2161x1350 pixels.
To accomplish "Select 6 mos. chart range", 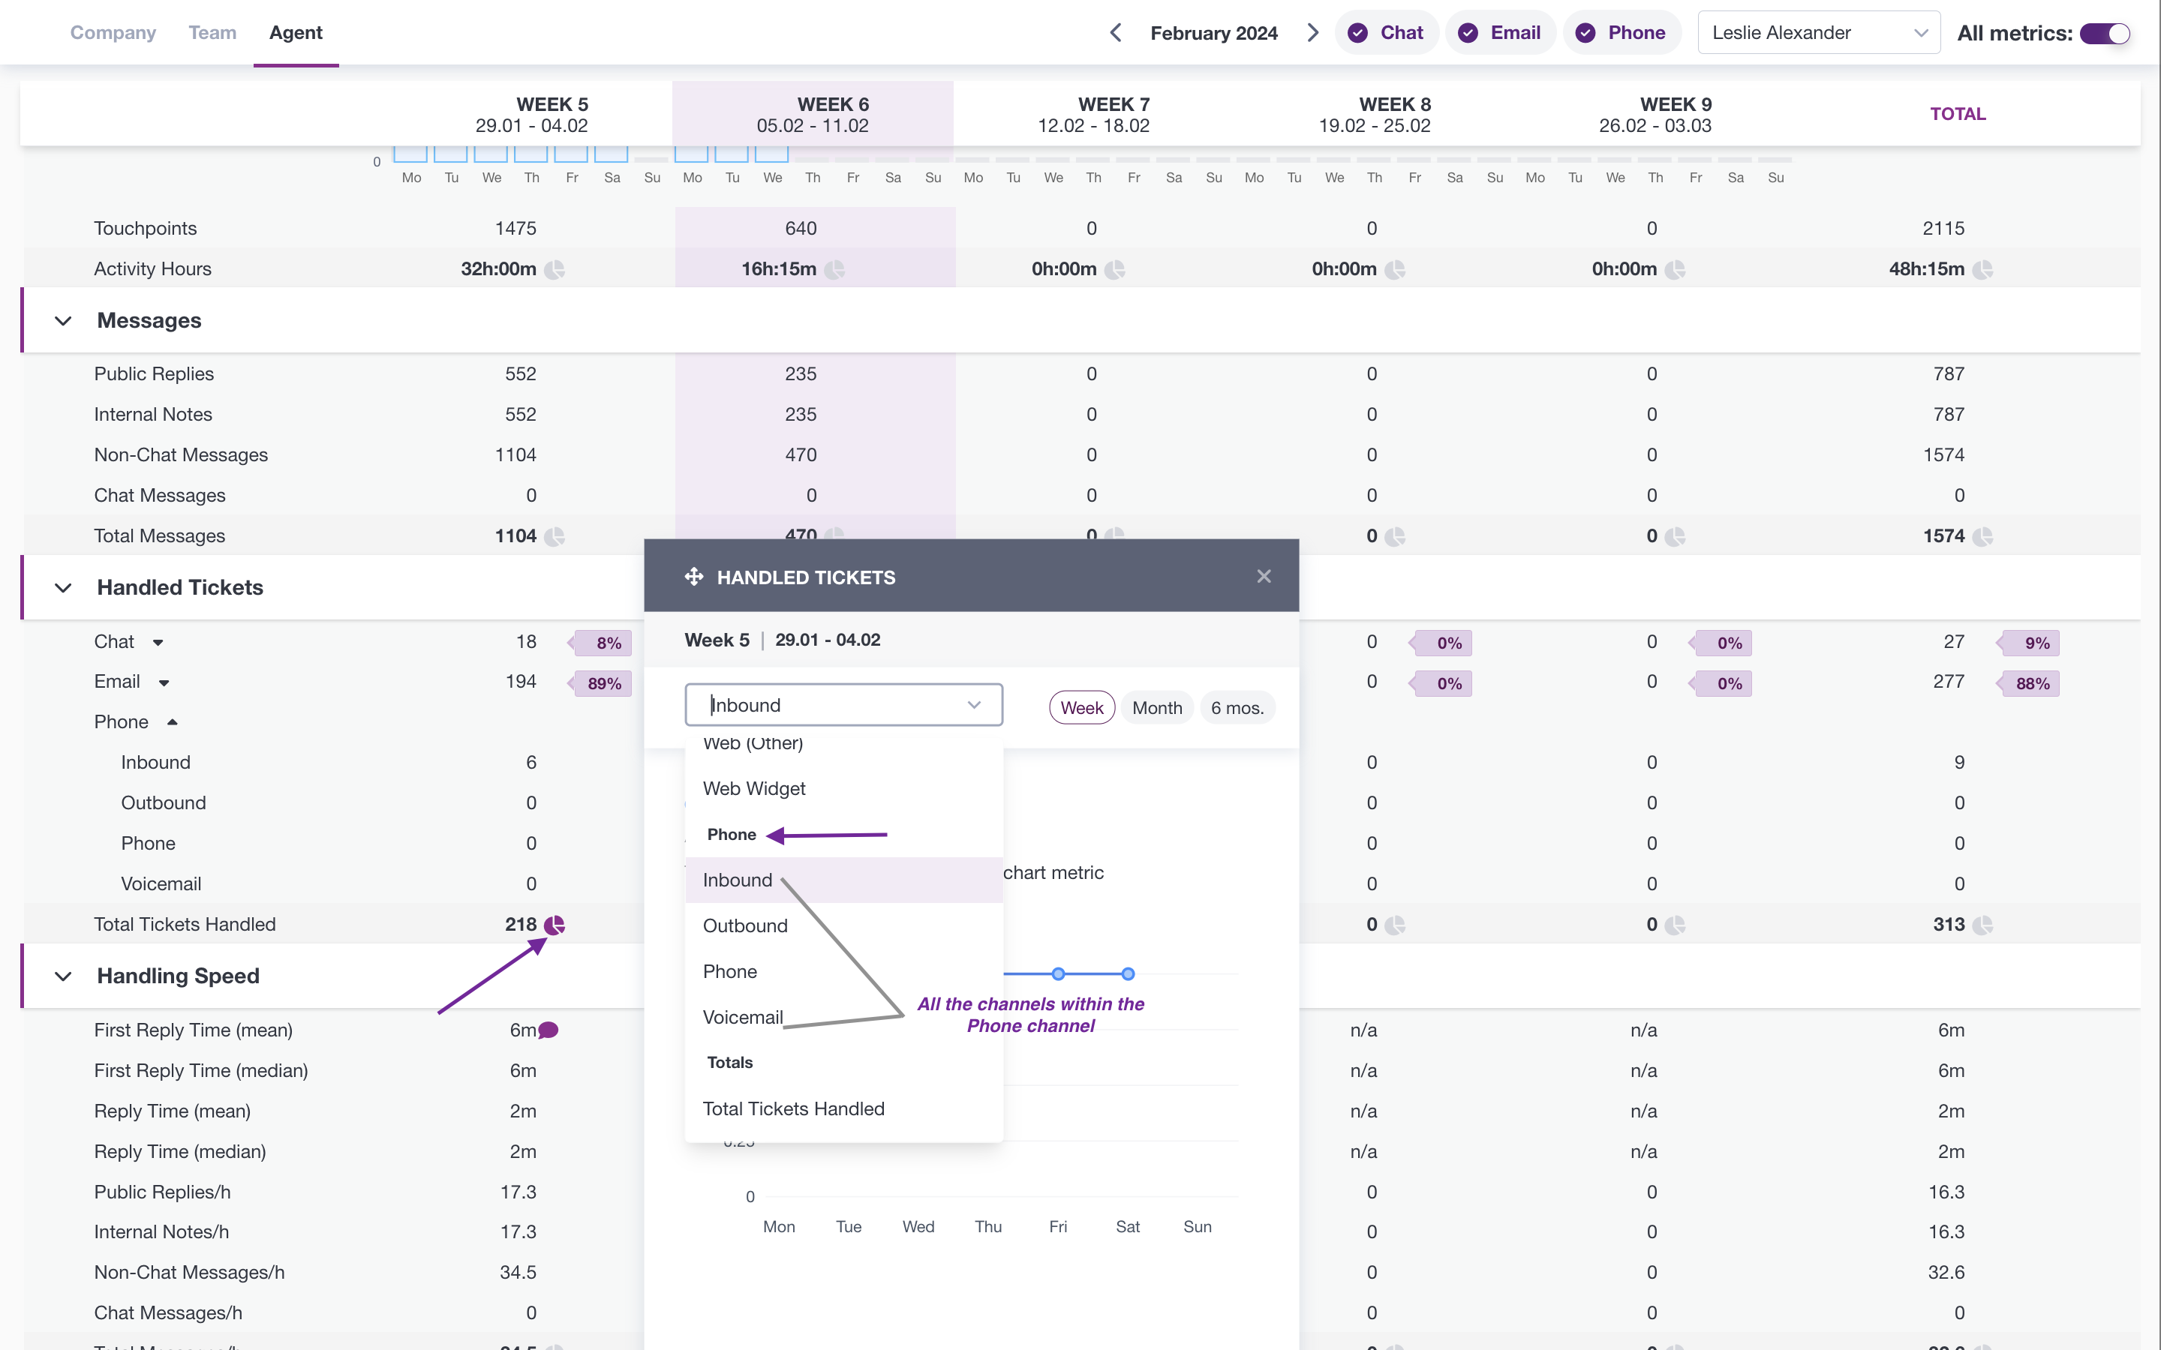I will pos(1237,708).
